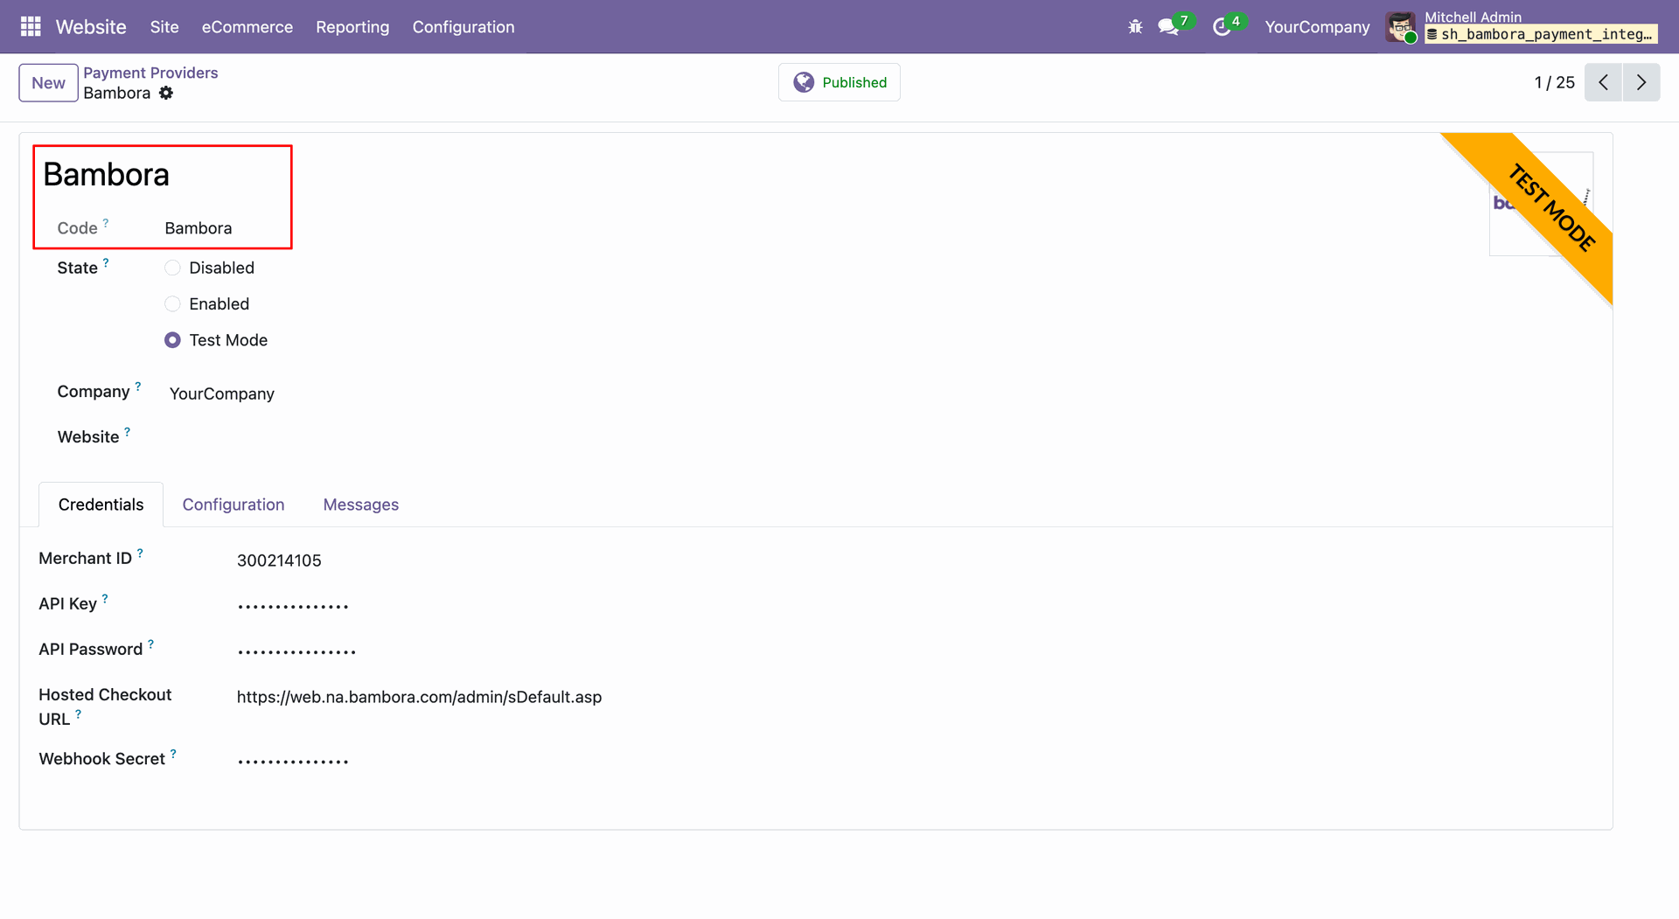Image resolution: width=1679 pixels, height=919 pixels.
Task: Open Mitchell Admin user menu
Action: pyautogui.click(x=1522, y=27)
